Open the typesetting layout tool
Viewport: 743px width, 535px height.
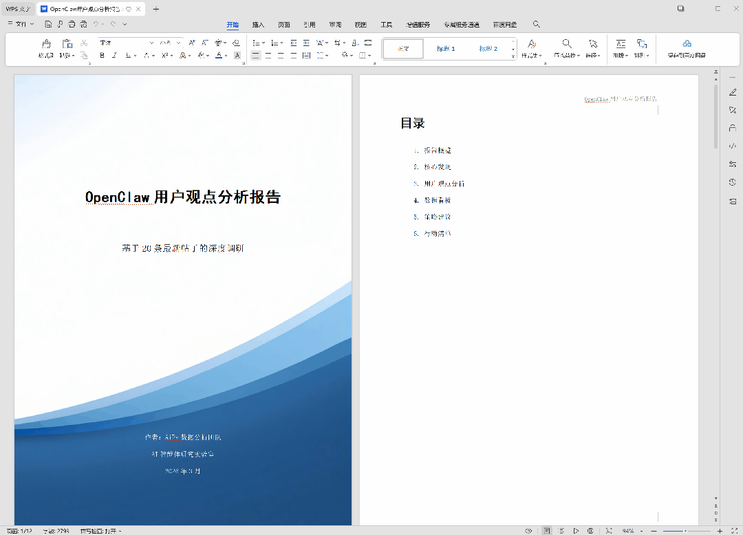pos(621,49)
